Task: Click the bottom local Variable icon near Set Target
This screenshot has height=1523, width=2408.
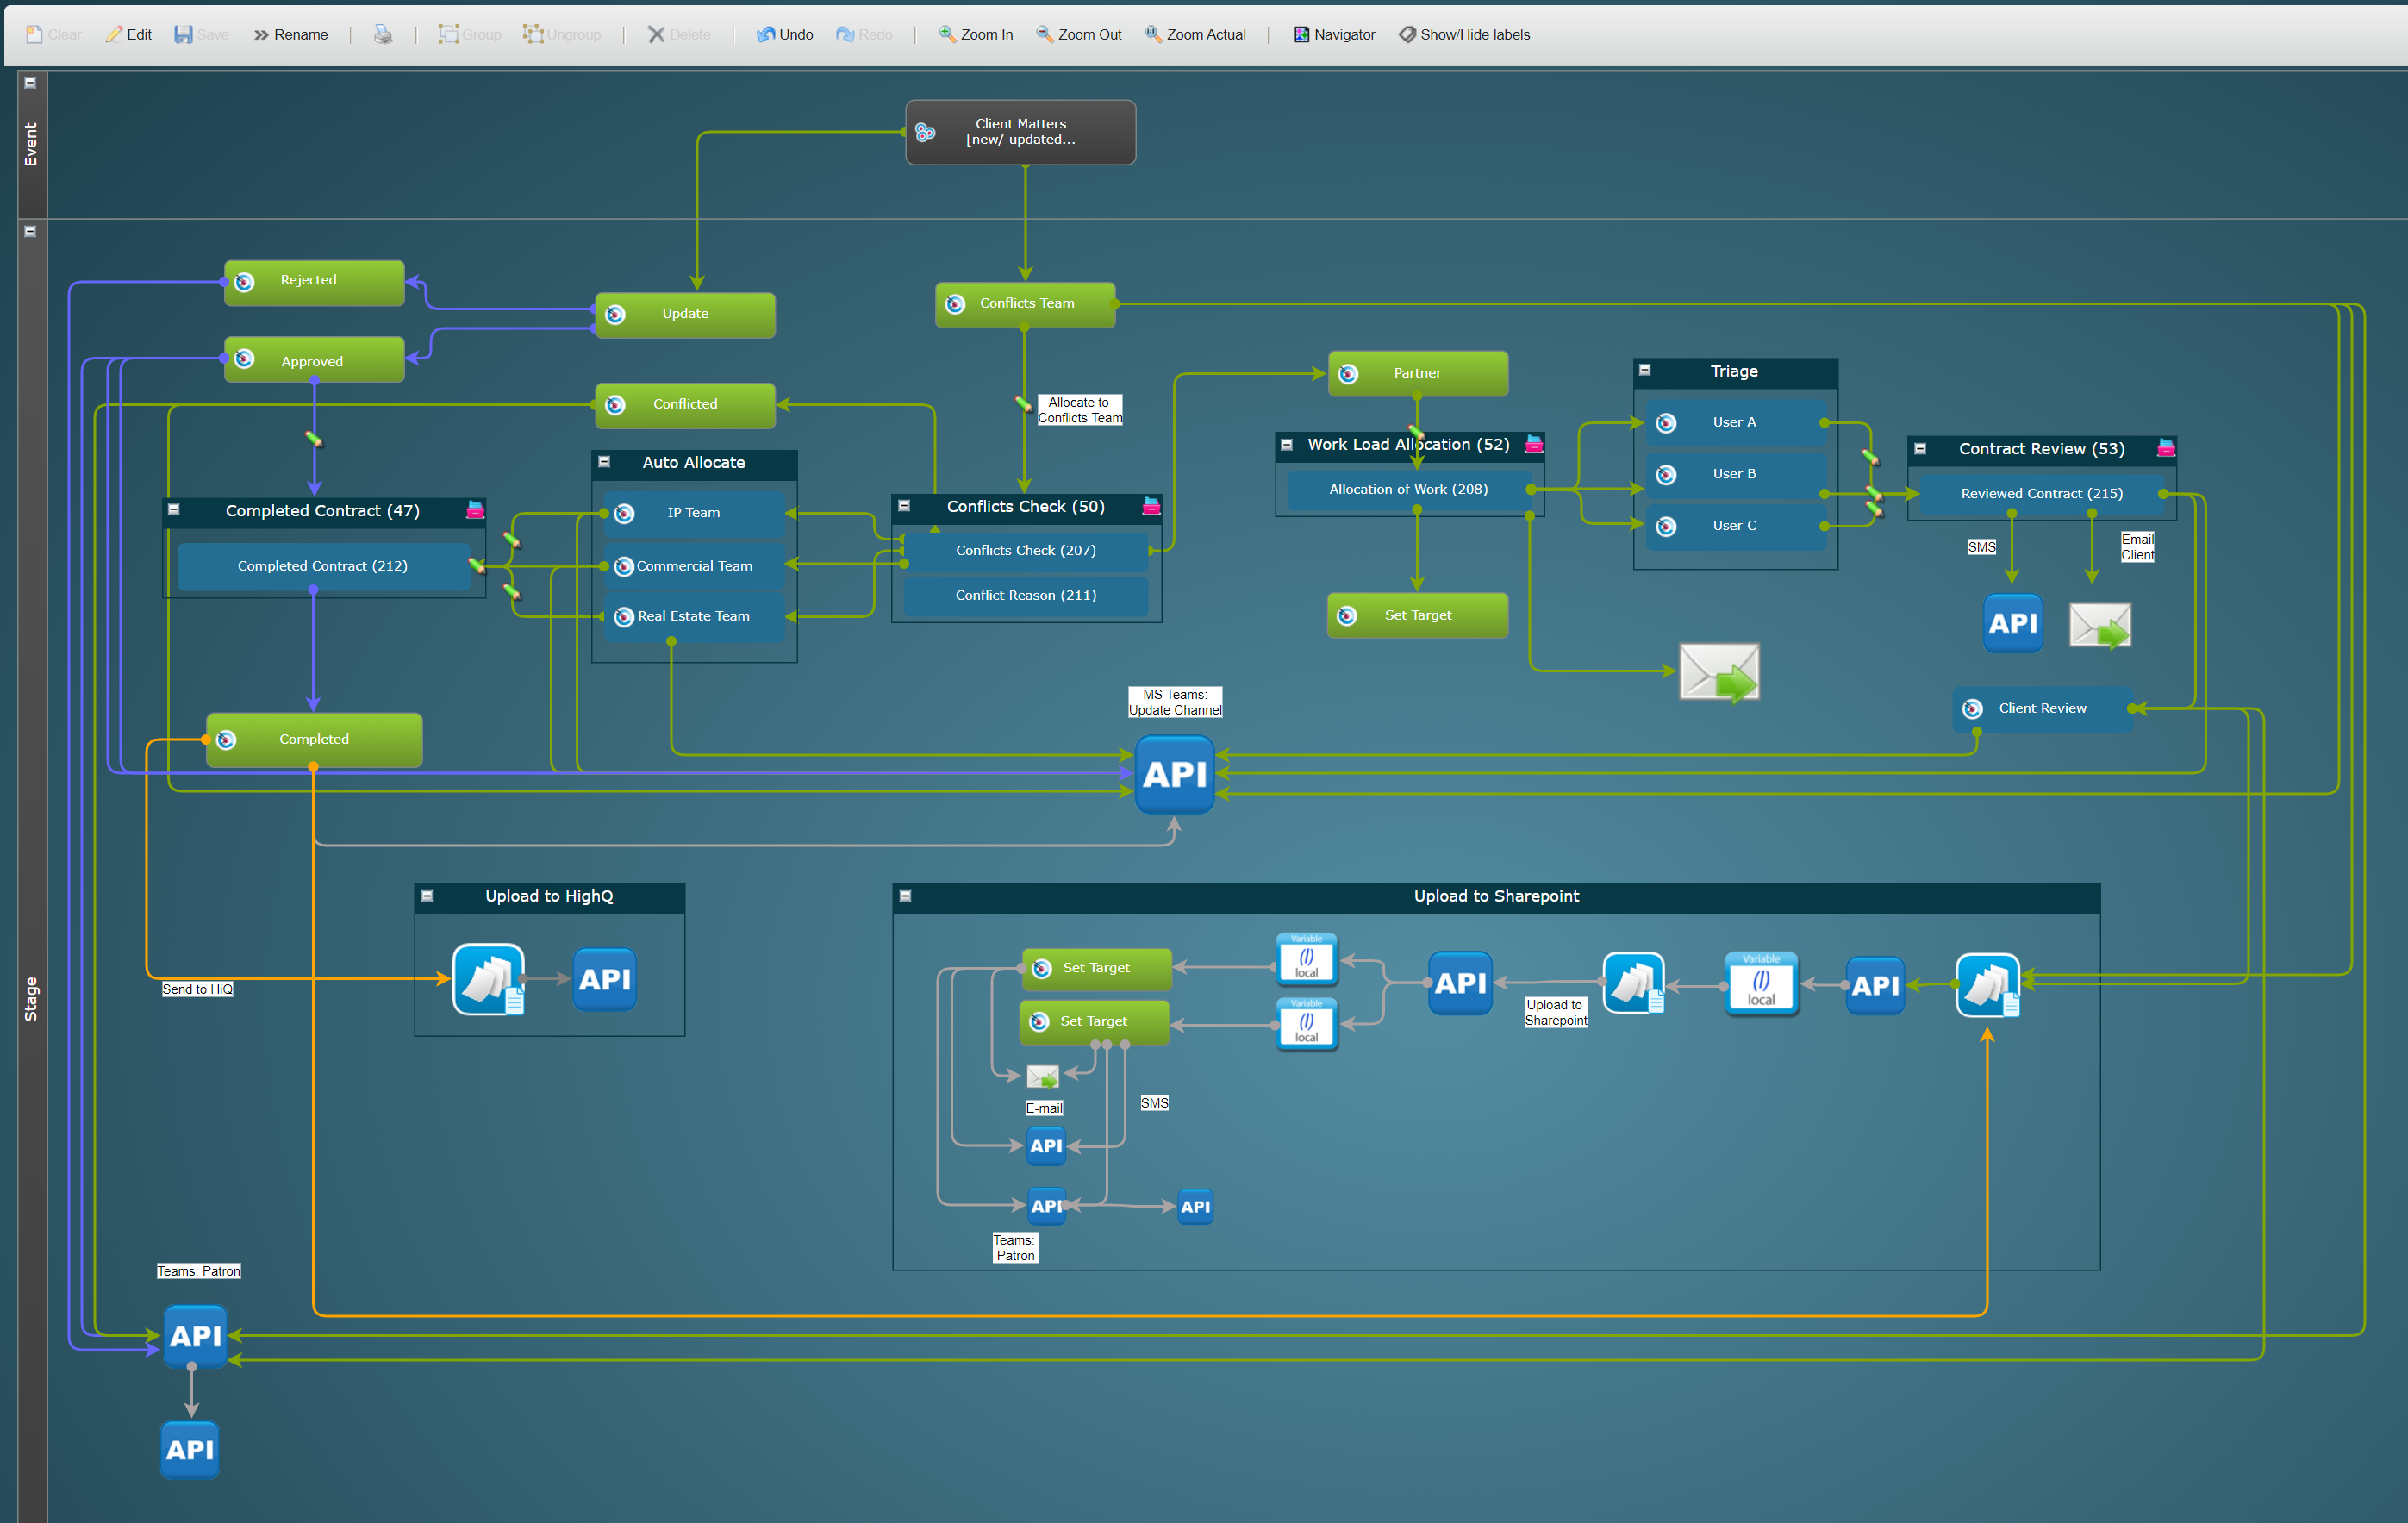Action: click(1307, 1022)
